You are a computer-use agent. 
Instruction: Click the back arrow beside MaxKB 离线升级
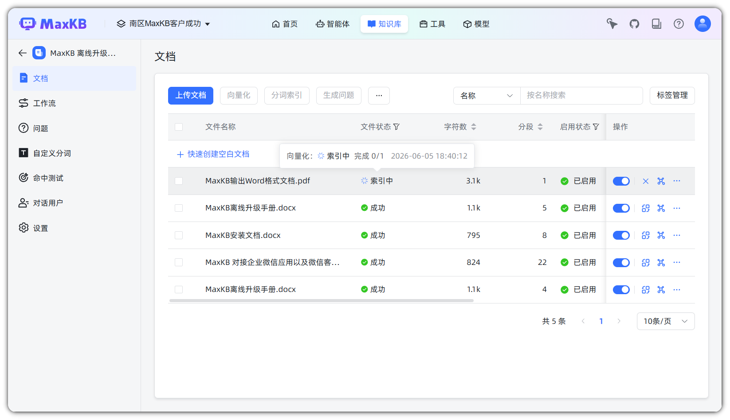(23, 53)
